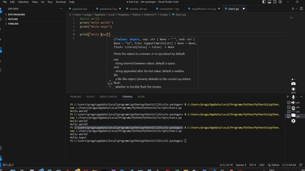
Task: Toggle the recorder microphone icon
Action: point(294,97)
